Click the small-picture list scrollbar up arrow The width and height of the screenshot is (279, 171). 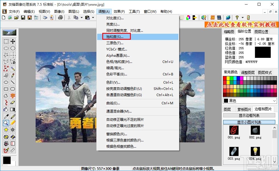coord(274,128)
